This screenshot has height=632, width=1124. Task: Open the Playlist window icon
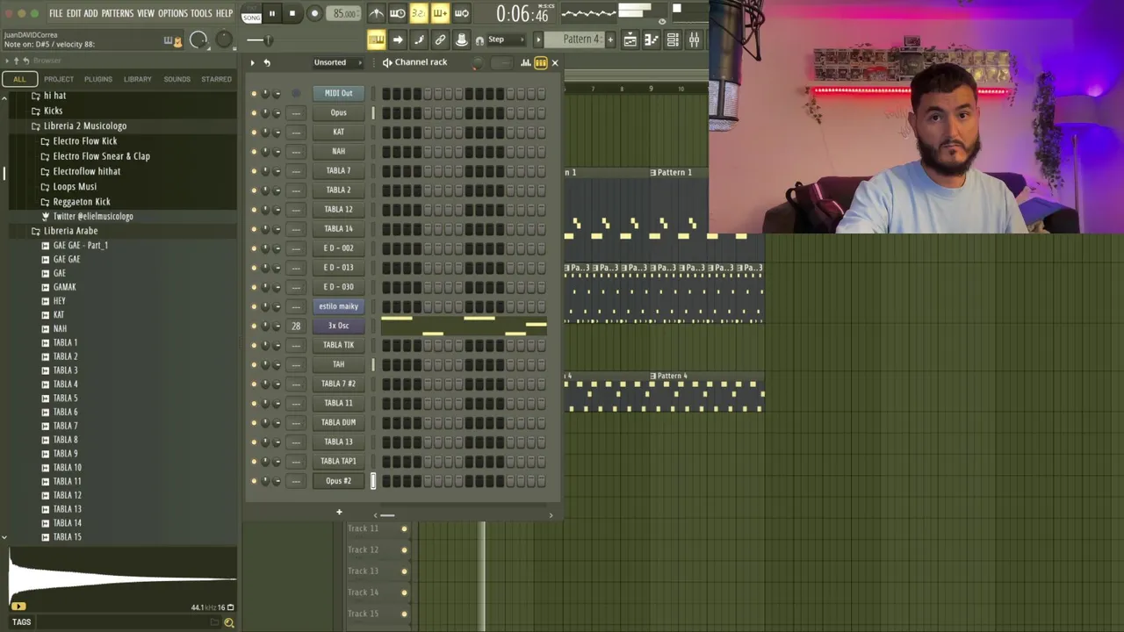coord(630,39)
